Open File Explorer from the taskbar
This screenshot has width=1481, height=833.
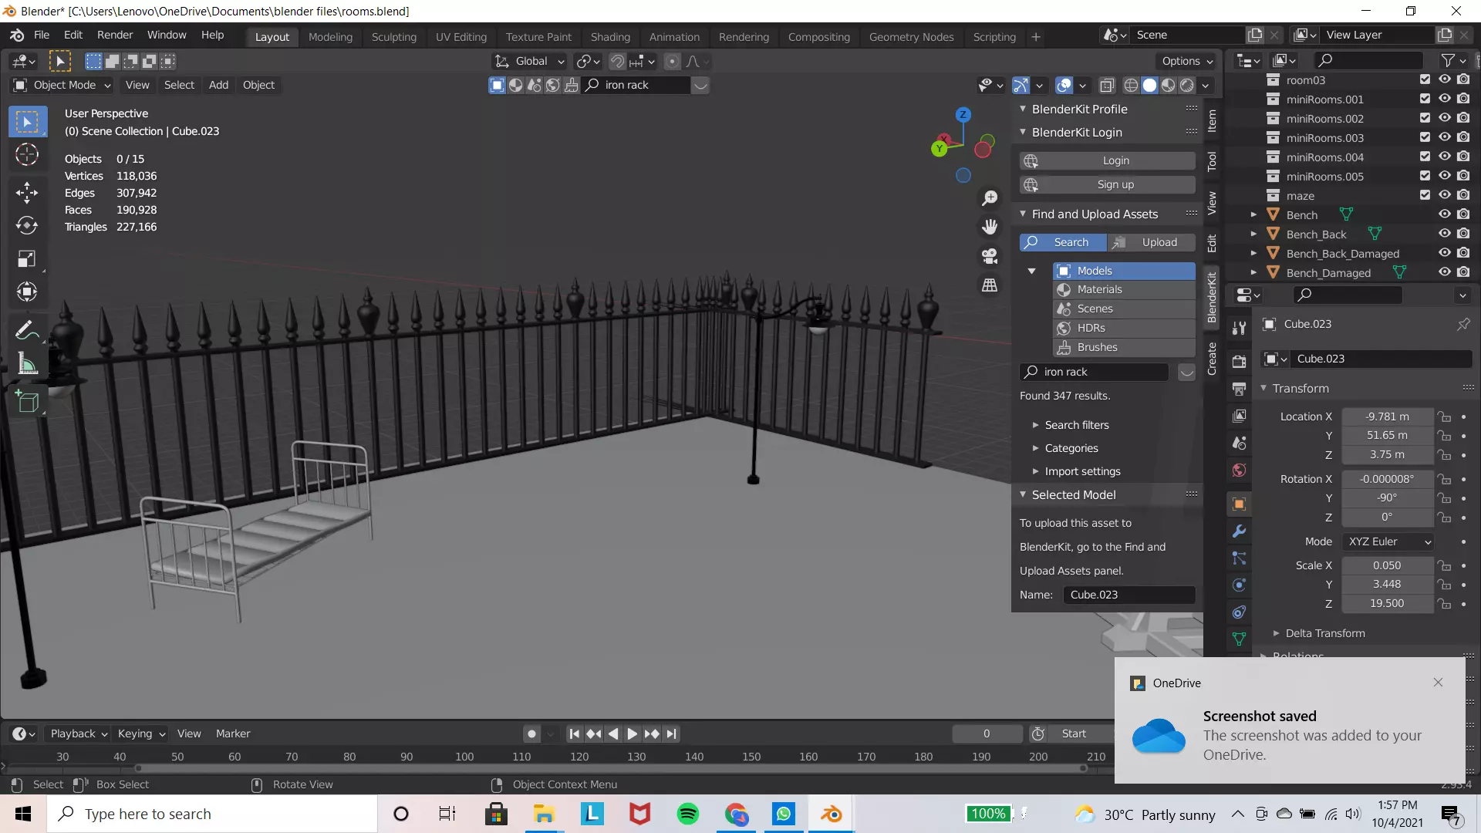(x=544, y=814)
